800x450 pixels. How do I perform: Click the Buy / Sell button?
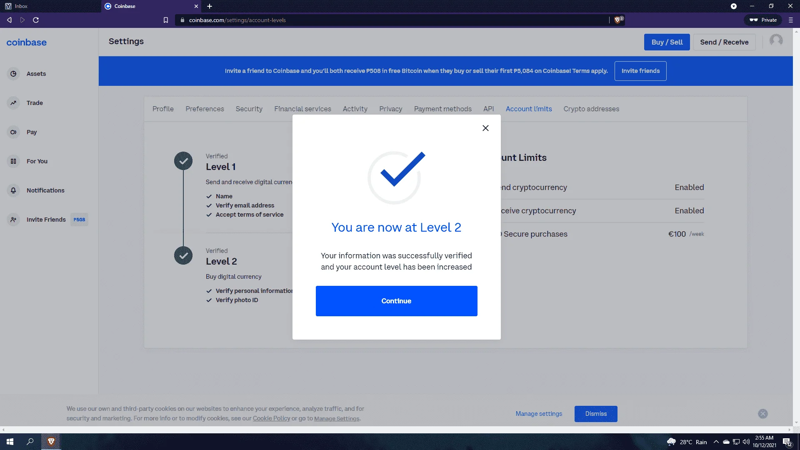[x=667, y=42]
